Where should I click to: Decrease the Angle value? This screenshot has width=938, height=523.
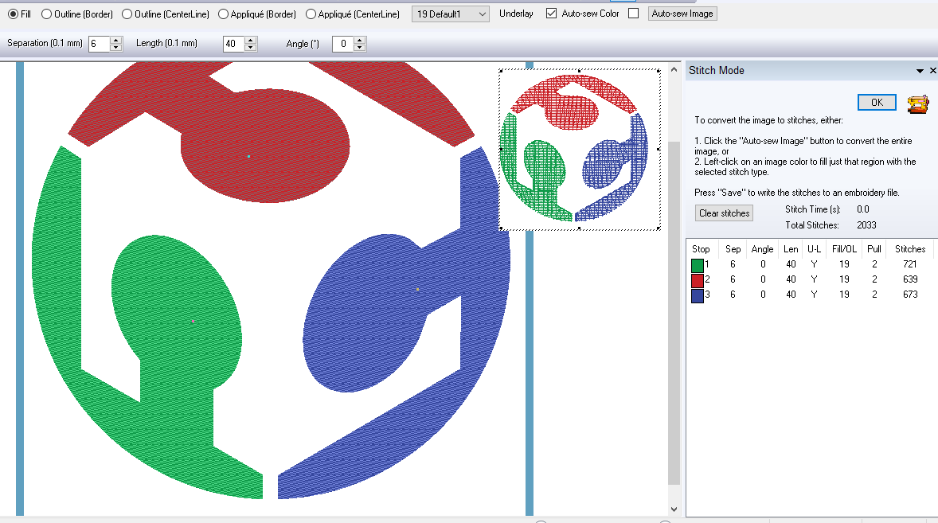[360, 47]
